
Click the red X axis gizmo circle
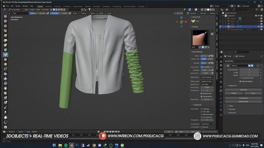[x=186, y=22]
